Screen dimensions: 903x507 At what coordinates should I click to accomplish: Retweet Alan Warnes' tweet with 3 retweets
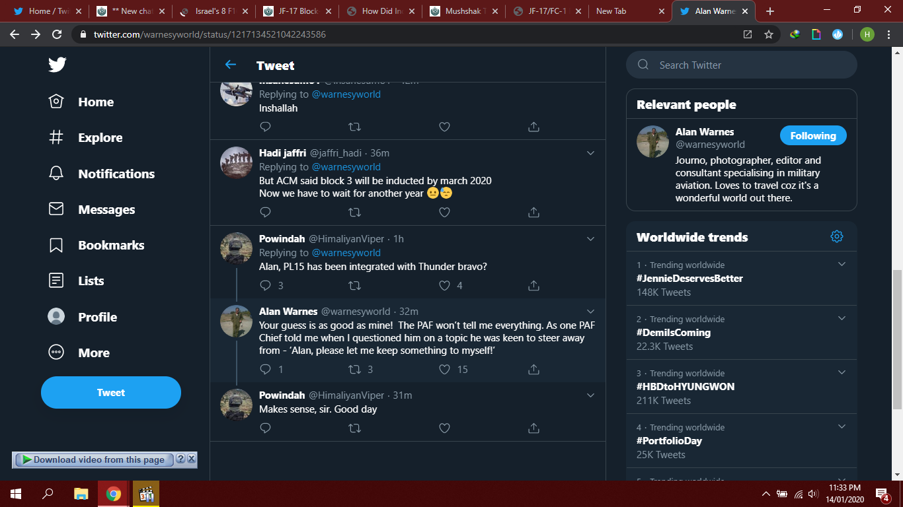[354, 369]
